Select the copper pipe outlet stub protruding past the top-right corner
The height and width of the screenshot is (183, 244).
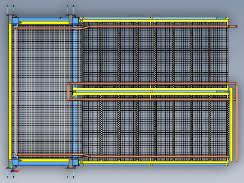(x=233, y=26)
